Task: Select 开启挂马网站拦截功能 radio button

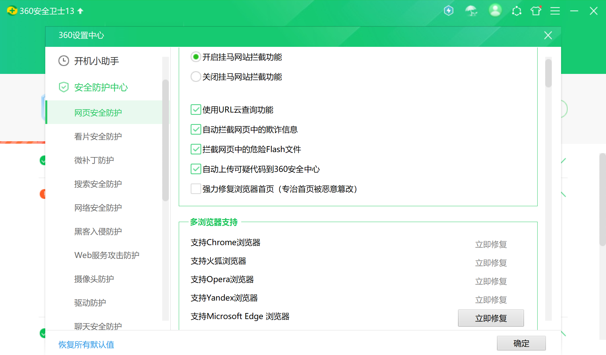Action: coord(196,57)
